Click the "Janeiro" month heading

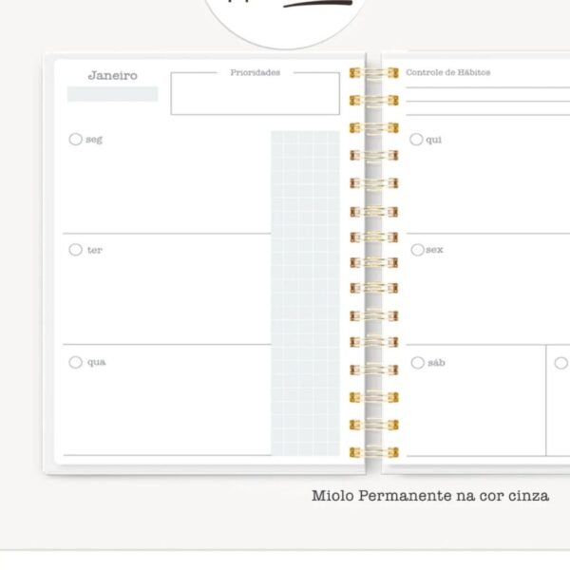112,76
